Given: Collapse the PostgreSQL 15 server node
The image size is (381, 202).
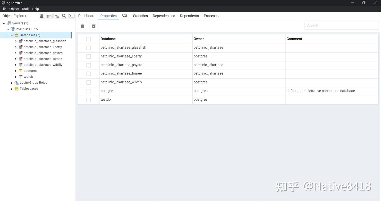Looking at the screenshot, I should pos(8,29).
